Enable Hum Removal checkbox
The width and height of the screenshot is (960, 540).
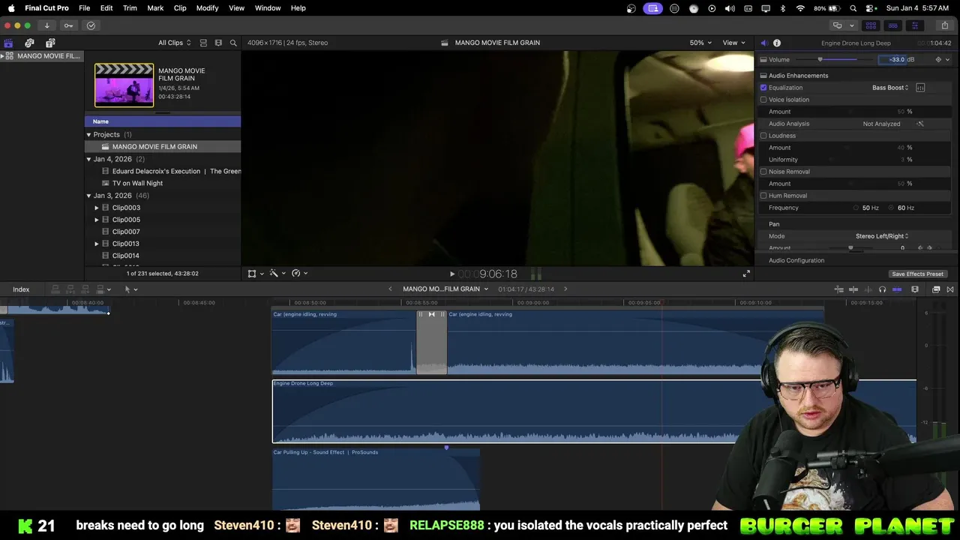tap(763, 196)
